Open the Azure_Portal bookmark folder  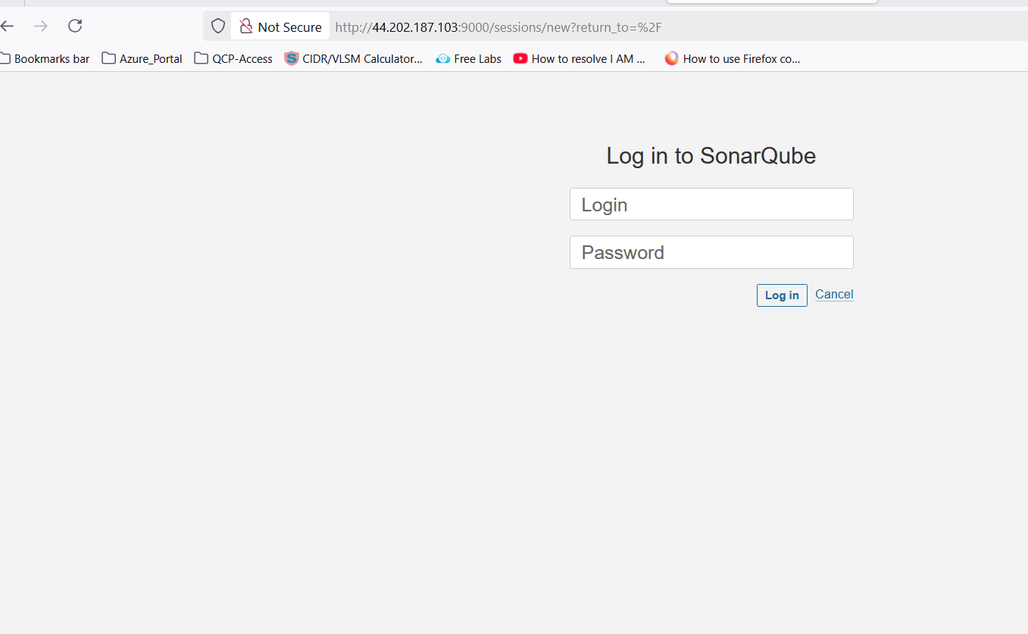[x=142, y=58]
